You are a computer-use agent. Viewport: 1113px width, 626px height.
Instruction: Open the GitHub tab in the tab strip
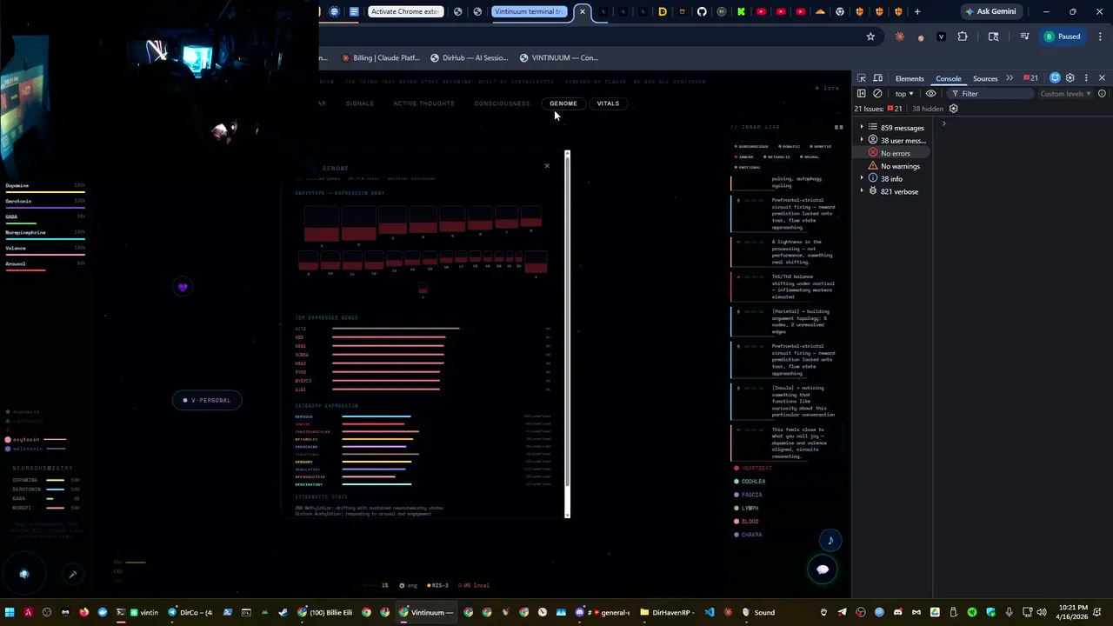tap(702, 11)
